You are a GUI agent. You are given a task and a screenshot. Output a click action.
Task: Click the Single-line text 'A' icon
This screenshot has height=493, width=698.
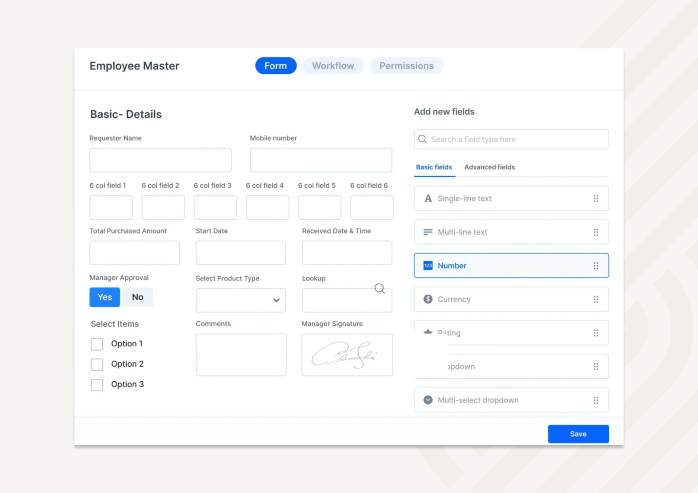tap(428, 198)
